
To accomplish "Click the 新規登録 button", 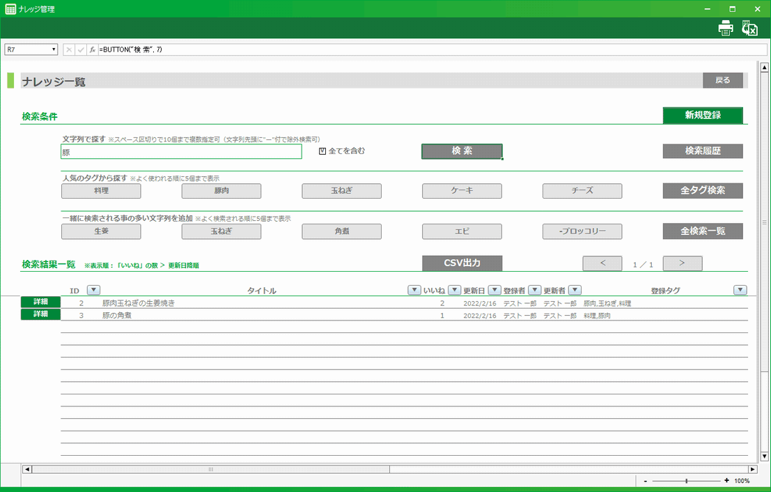I will click(x=702, y=116).
